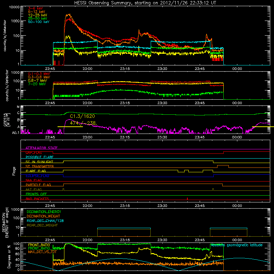Click the 12-25 keV legend entry
Screen dimensions: 274x274
coord(38,15)
